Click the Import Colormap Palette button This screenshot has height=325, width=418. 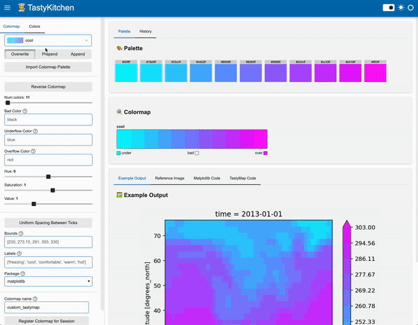[48, 67]
